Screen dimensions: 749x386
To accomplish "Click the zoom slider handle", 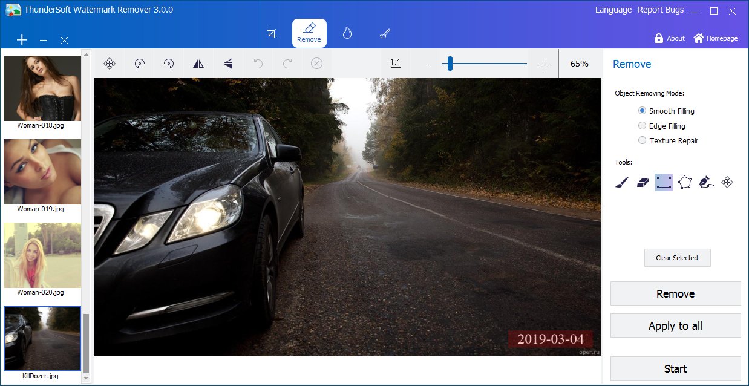I will tap(450, 64).
